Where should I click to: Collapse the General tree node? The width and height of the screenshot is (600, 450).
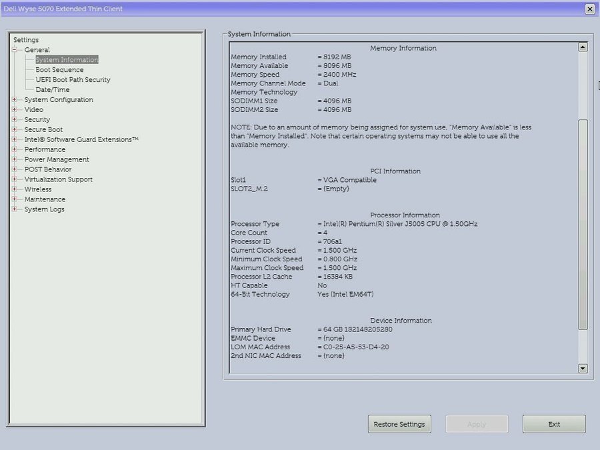pyautogui.click(x=15, y=50)
